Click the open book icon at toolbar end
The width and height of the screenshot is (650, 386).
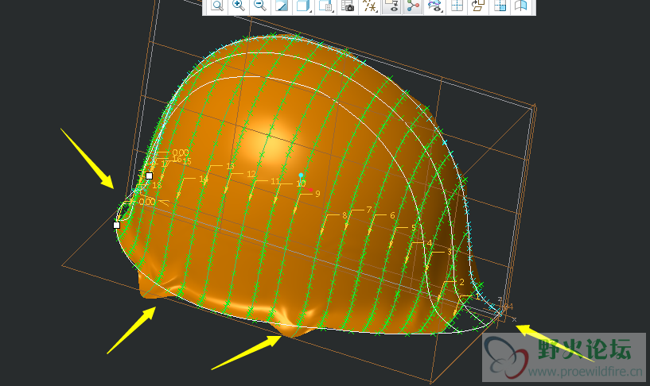pyautogui.click(x=521, y=6)
